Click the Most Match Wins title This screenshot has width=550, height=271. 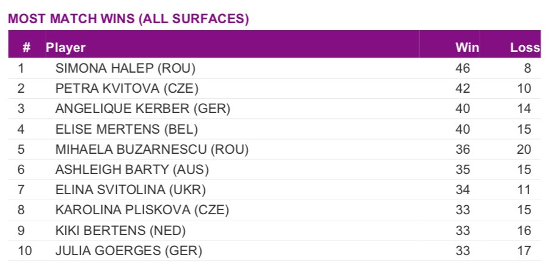tap(128, 20)
